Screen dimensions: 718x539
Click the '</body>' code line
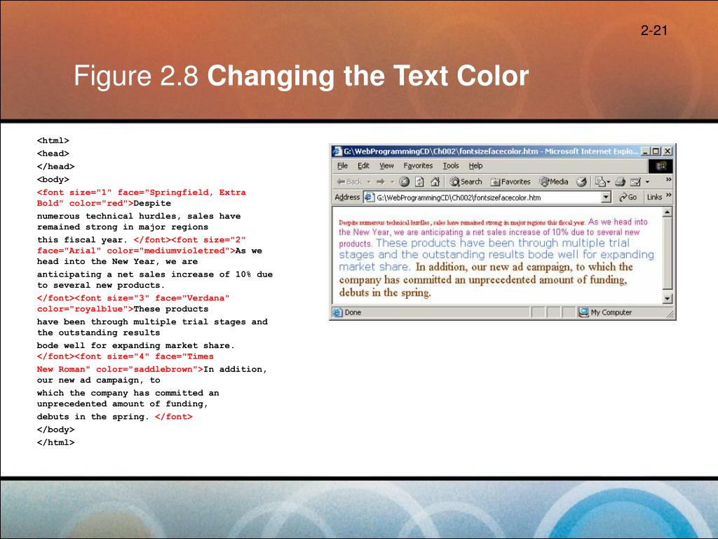pyautogui.click(x=55, y=430)
